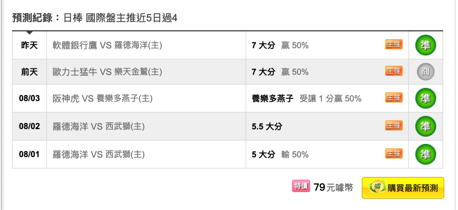Click green 準 icon for 08/03 prediction

(426, 98)
